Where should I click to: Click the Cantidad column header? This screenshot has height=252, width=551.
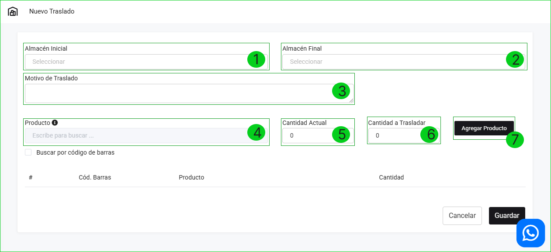pos(391,177)
